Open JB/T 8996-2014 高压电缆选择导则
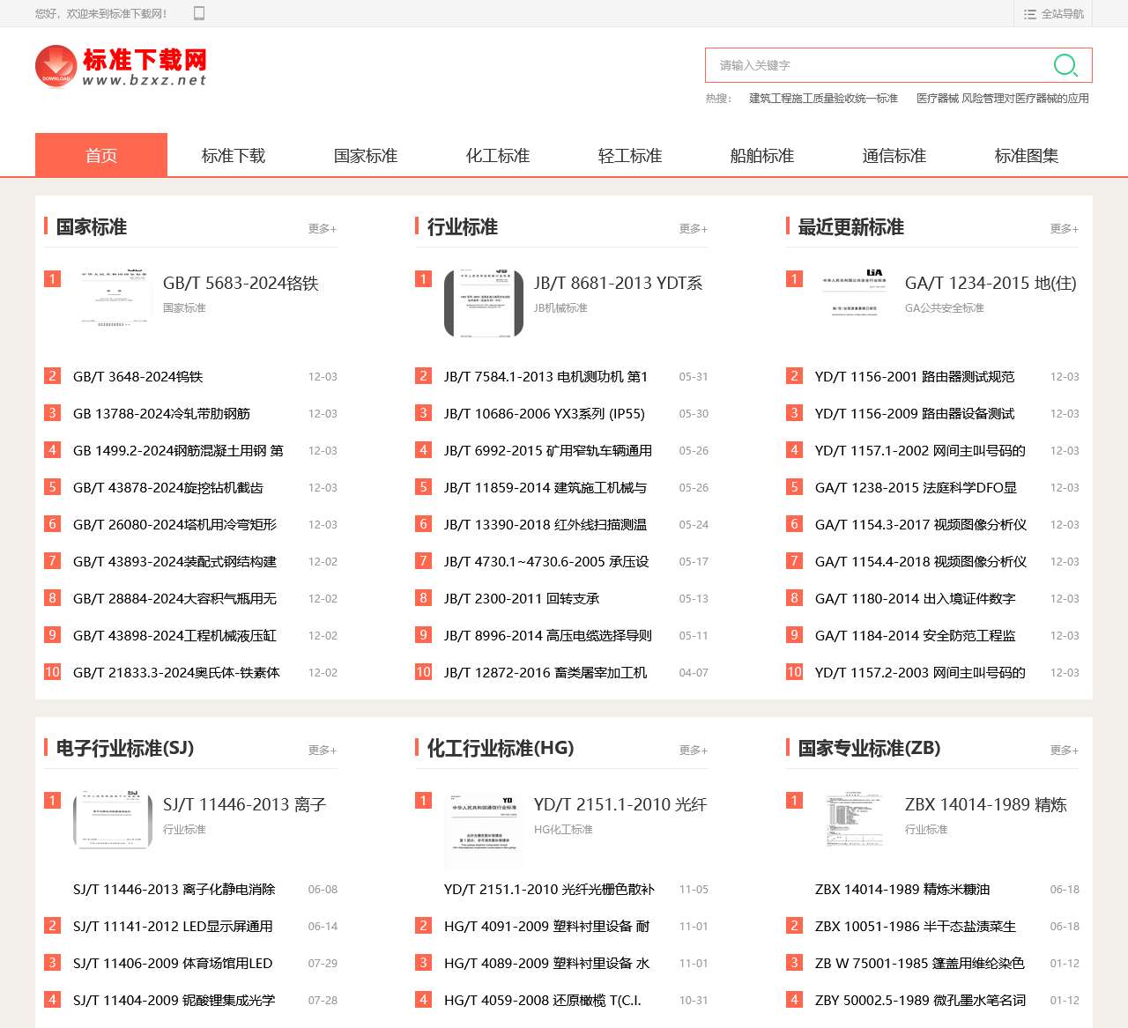 pyautogui.click(x=548, y=636)
